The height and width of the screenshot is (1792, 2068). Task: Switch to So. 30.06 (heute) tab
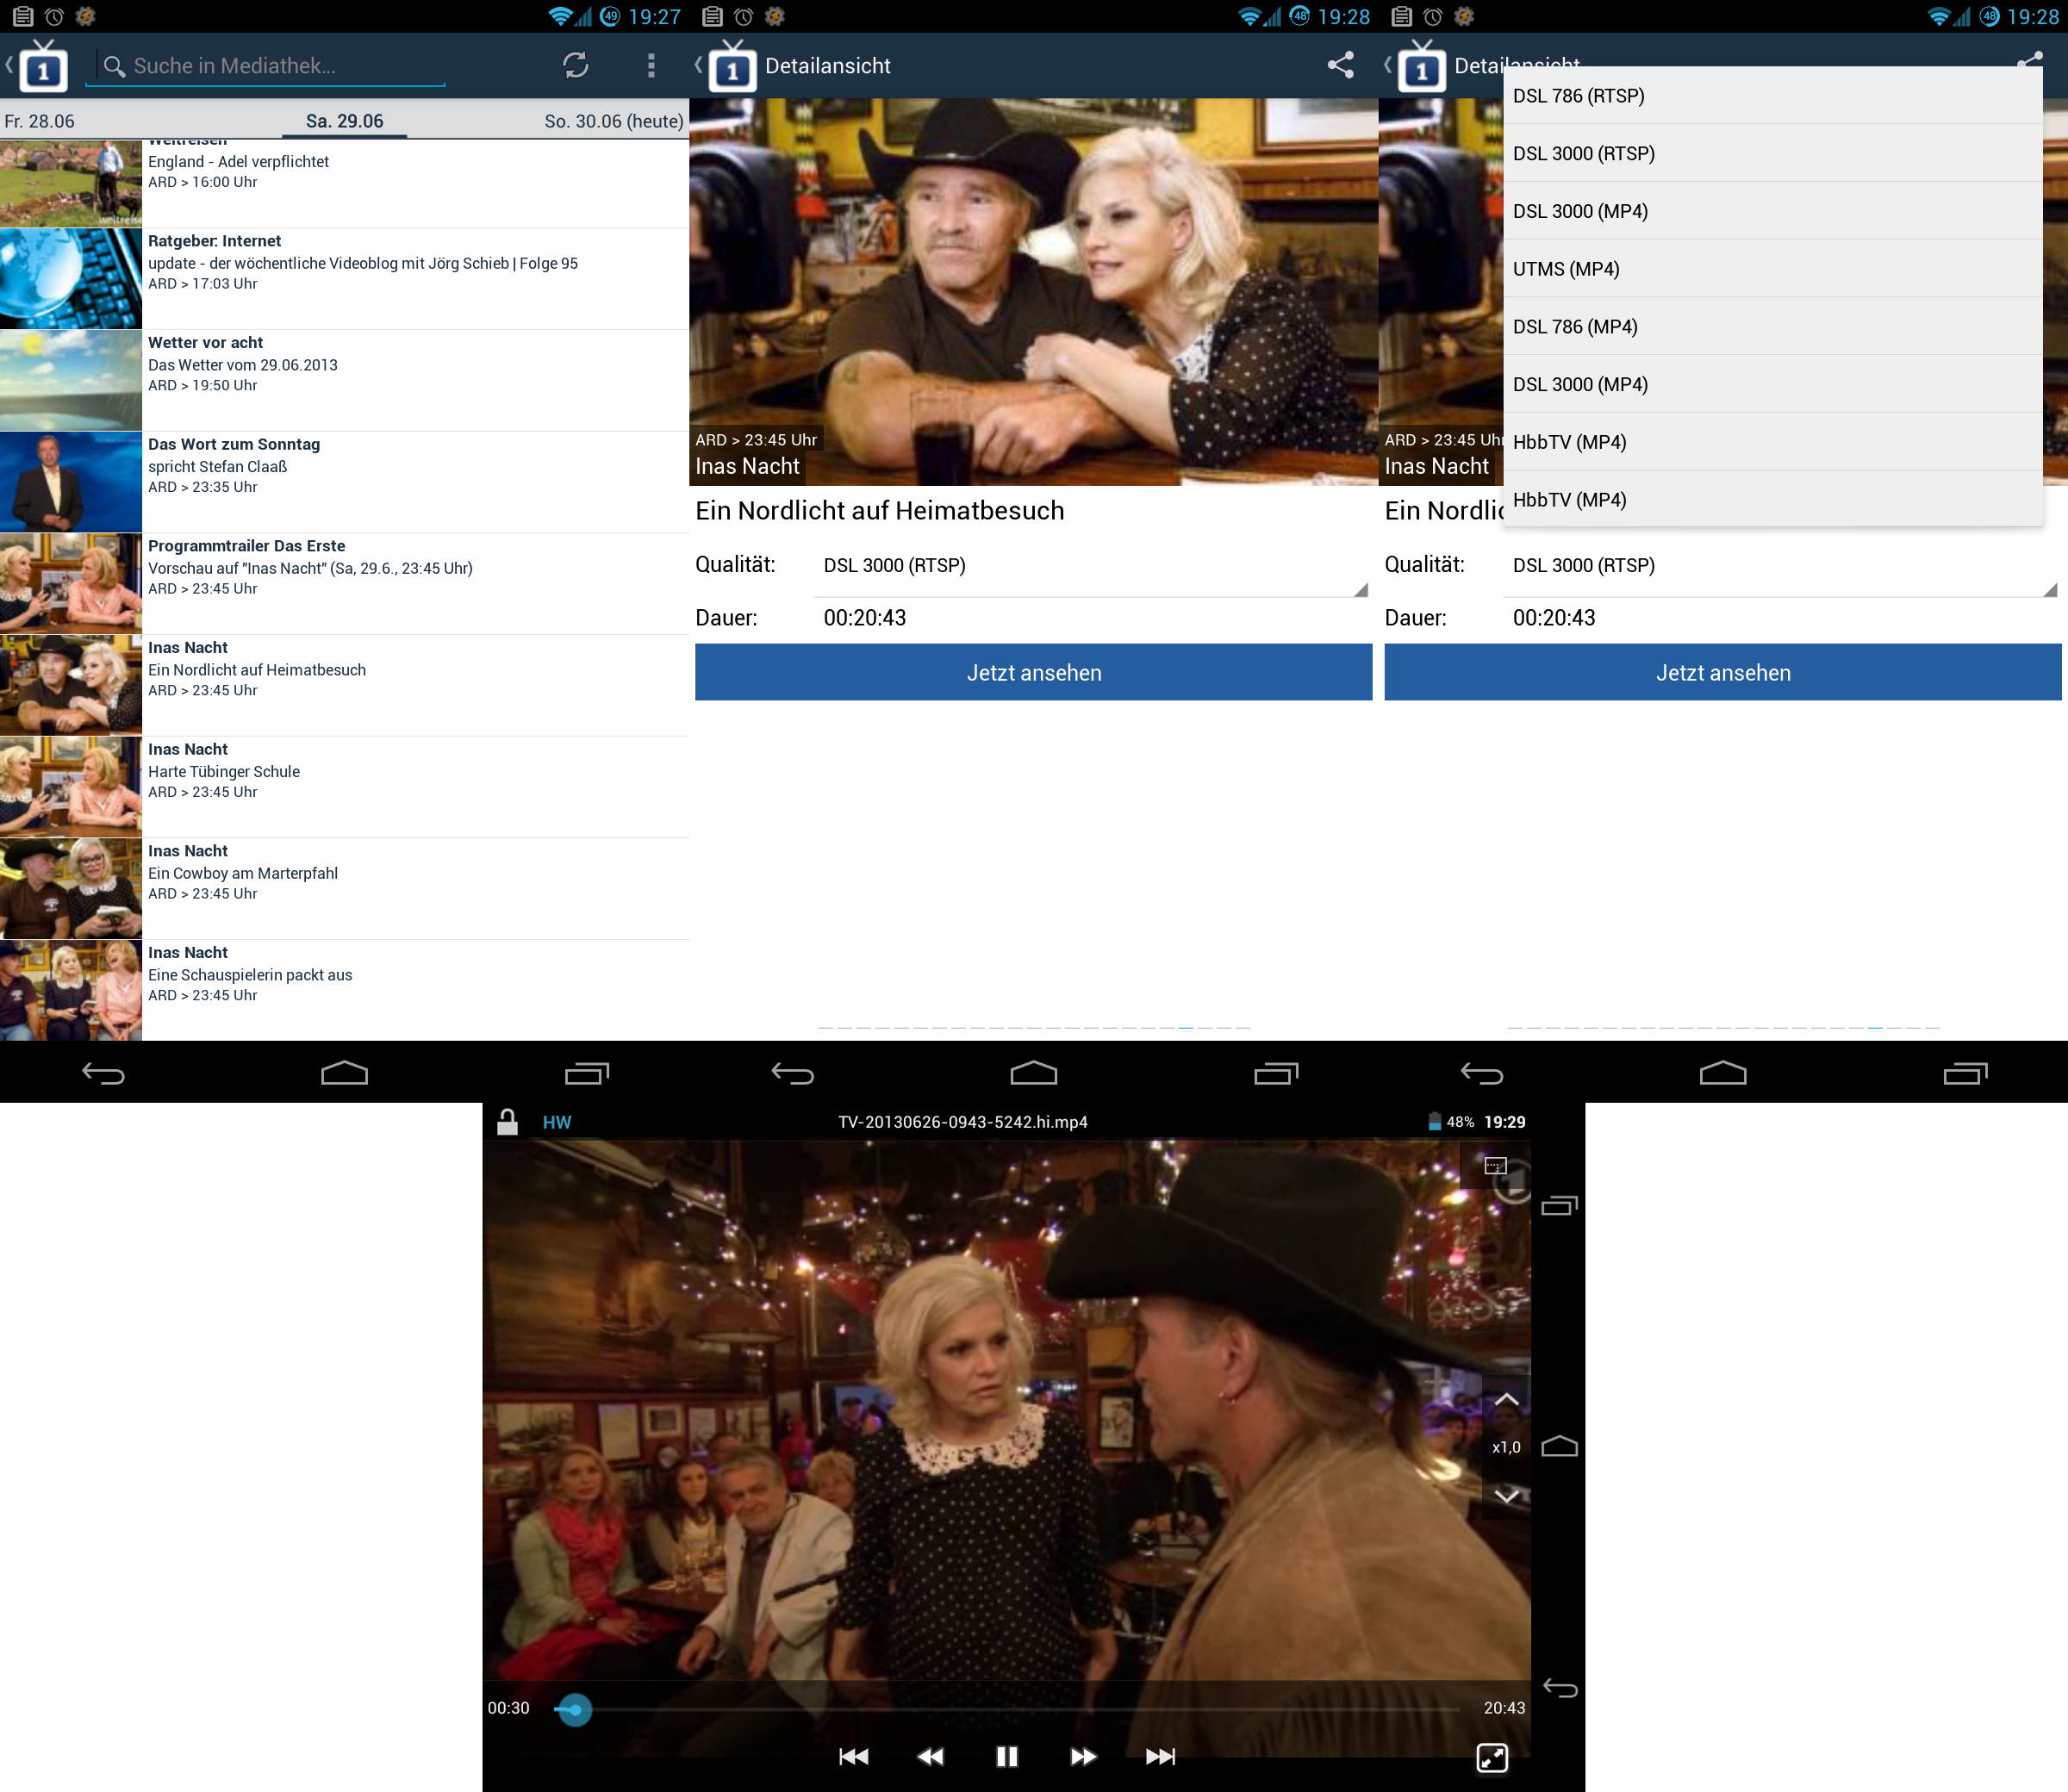click(x=614, y=121)
